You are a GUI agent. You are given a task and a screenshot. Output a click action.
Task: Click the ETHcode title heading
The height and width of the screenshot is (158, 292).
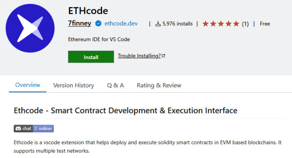tap(88, 10)
